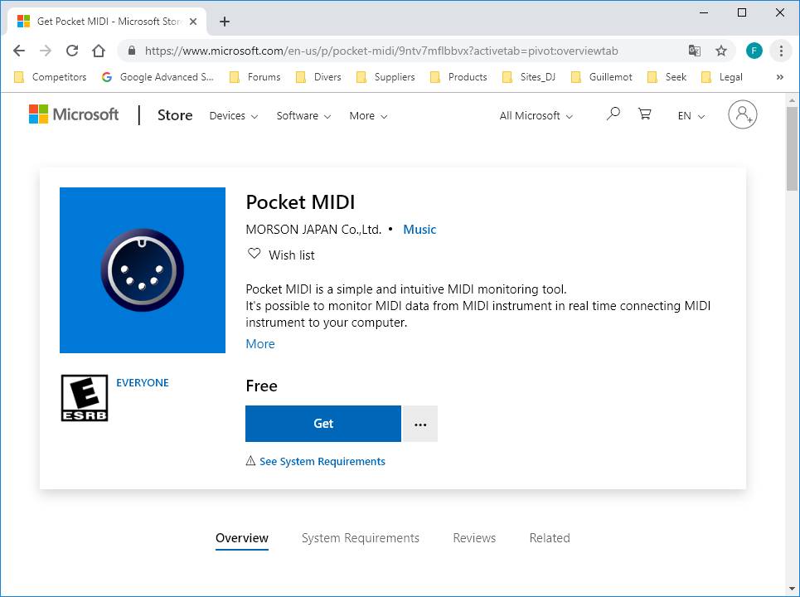Close the Get Pocket MIDI tab
The image size is (800, 597).
click(193, 22)
